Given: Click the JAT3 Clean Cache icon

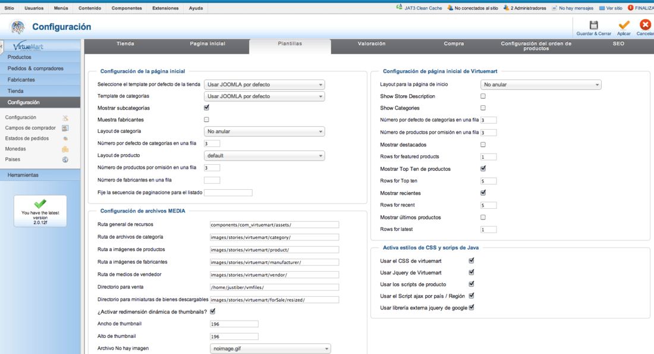Looking at the screenshot, I should 399,8.
